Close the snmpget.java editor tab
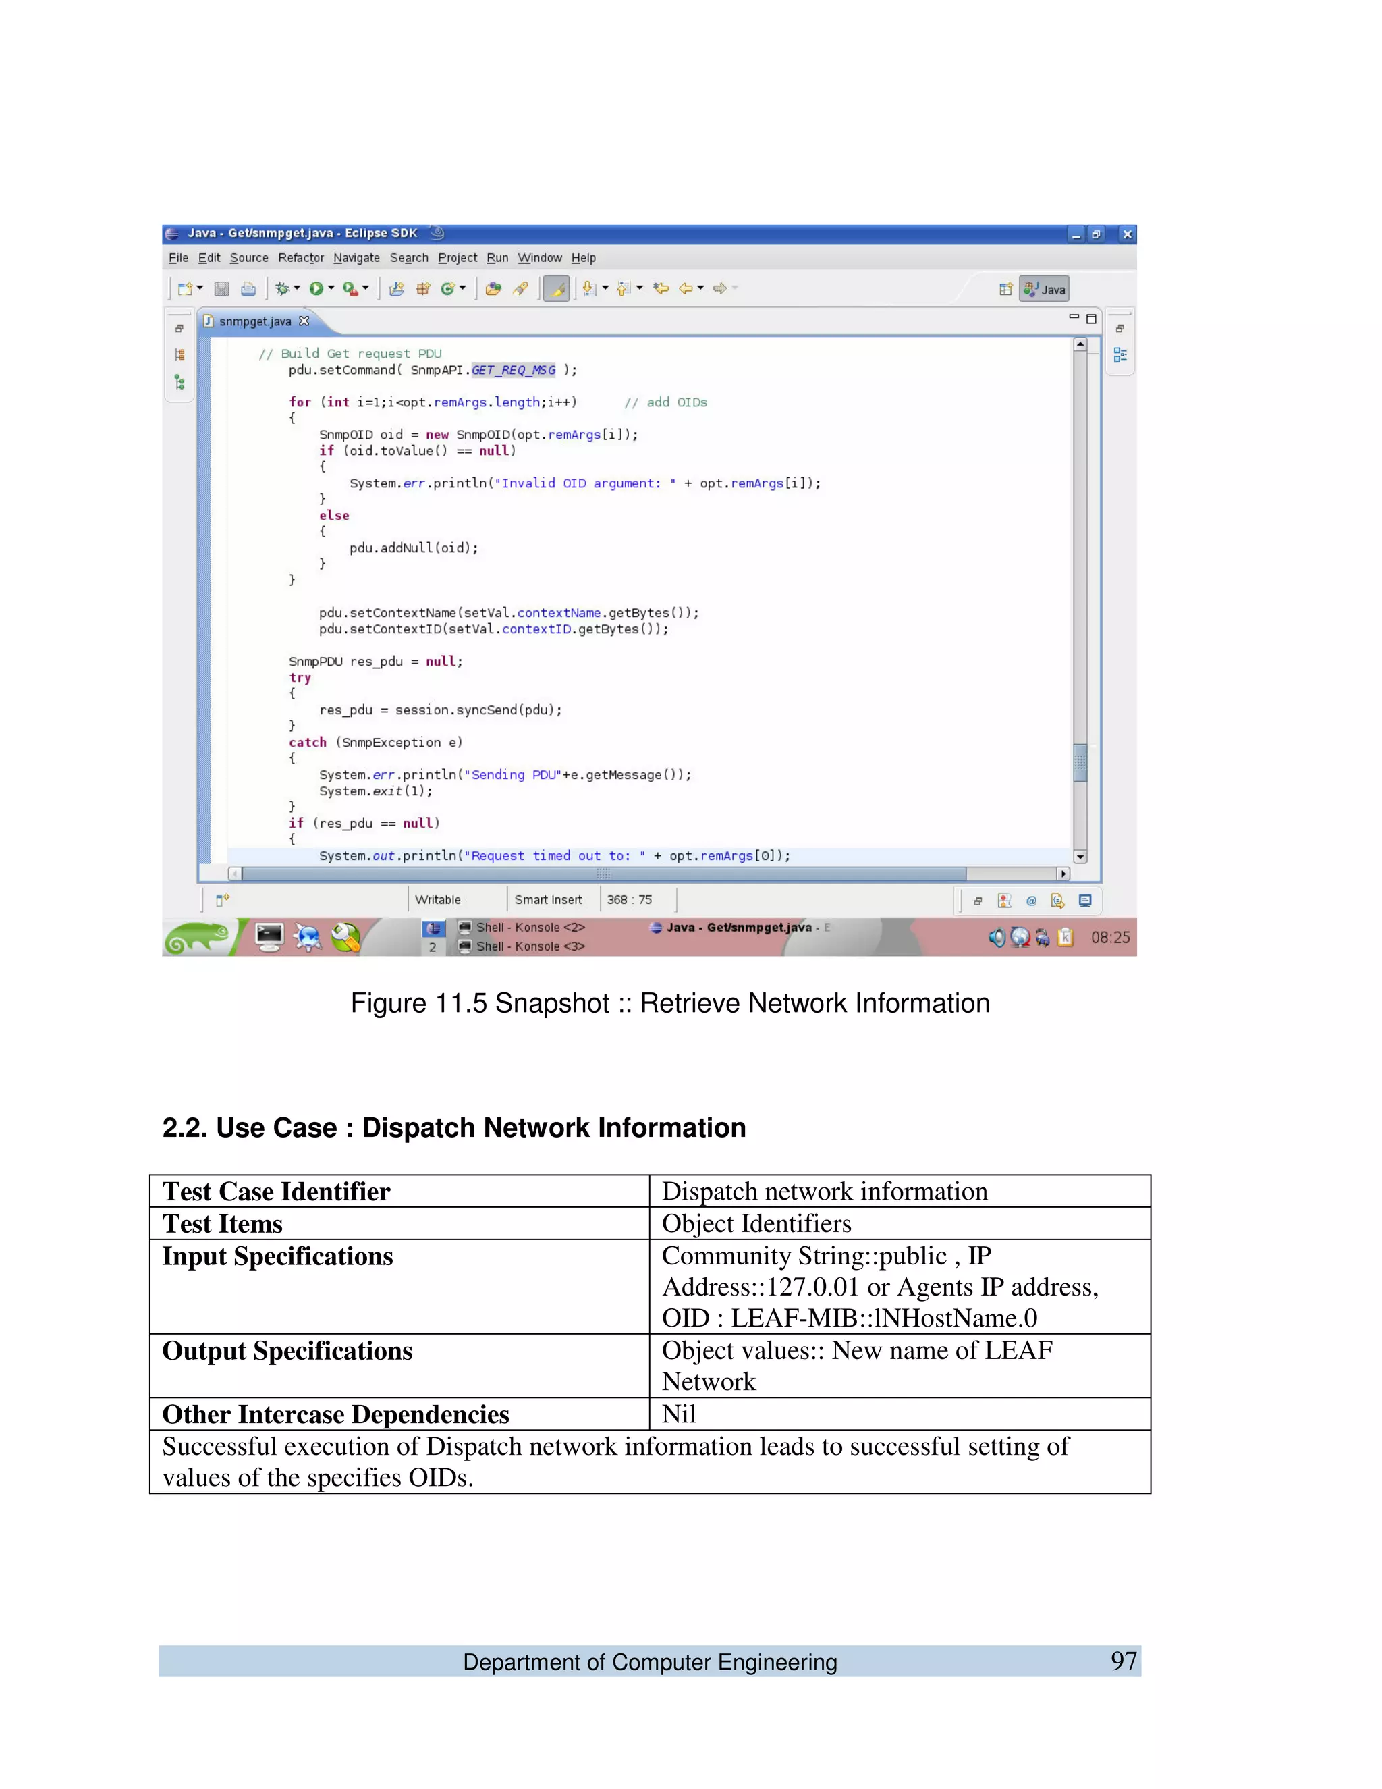Screen dimensions: 1382x1789 [x=304, y=321]
